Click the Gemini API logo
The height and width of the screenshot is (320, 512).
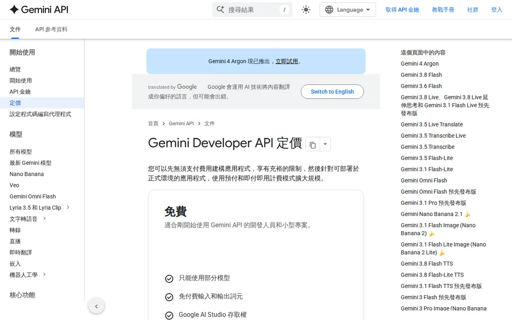(39, 9)
